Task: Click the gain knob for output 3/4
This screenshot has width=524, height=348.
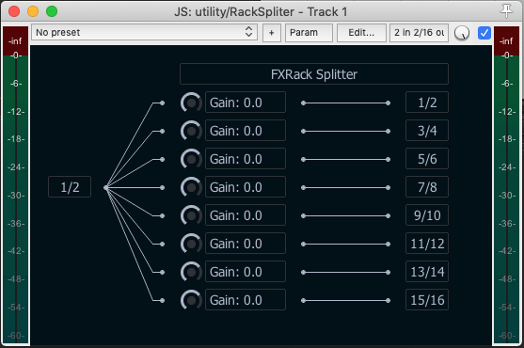Action: click(x=191, y=131)
